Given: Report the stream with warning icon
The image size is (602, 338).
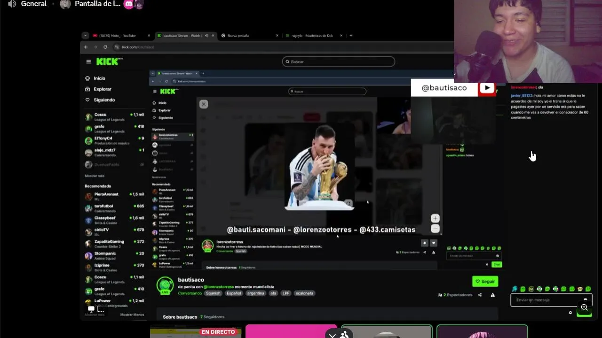Looking at the screenshot, I should (492, 295).
